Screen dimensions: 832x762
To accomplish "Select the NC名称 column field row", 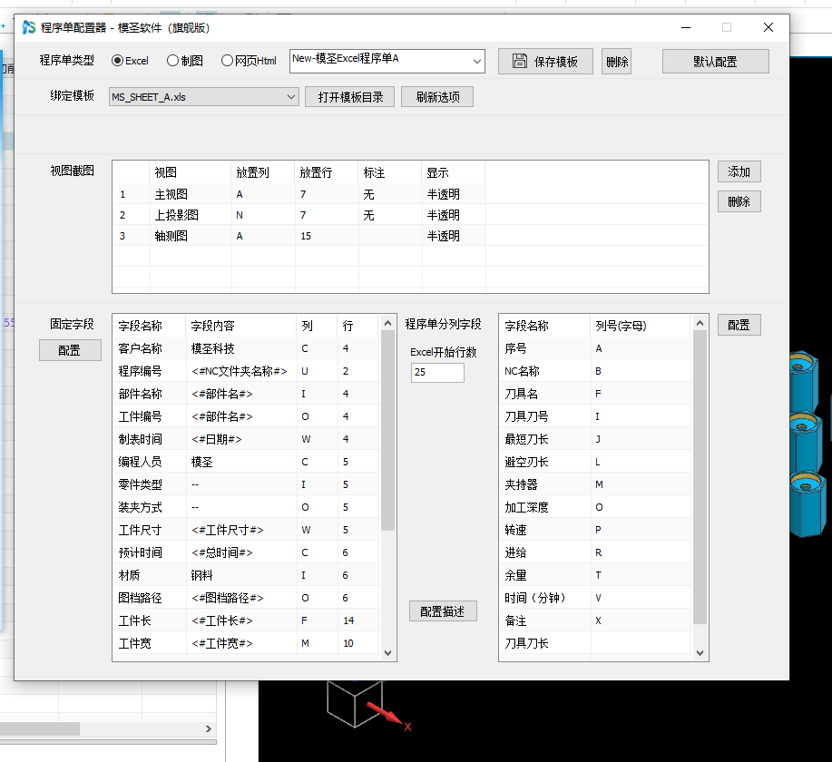I will [x=596, y=371].
